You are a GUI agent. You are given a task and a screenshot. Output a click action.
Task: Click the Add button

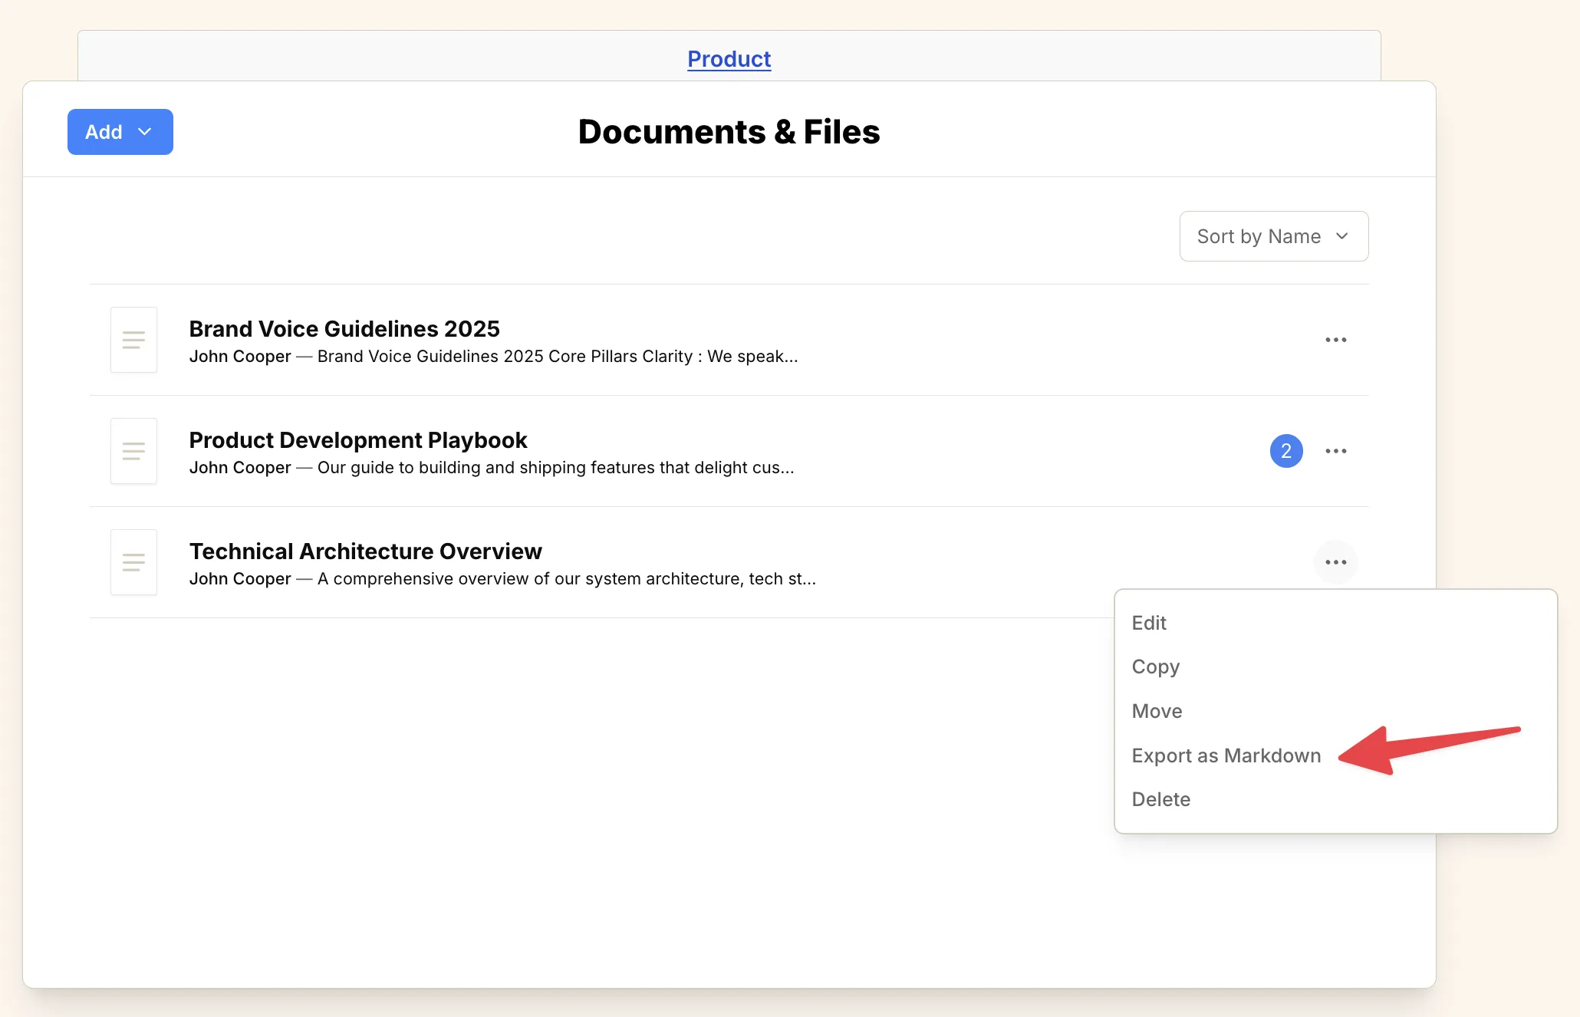pos(107,131)
